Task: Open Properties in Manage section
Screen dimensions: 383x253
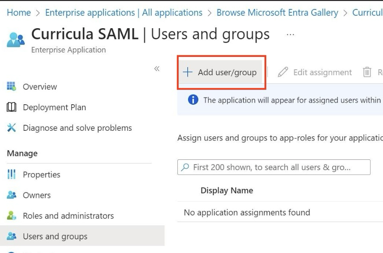Action: tap(41, 175)
